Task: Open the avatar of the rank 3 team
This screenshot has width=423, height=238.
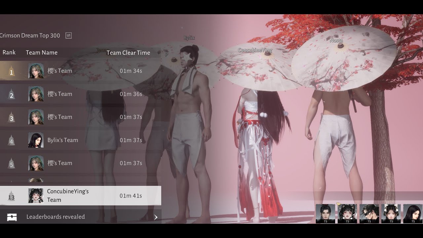Action: coord(36,117)
